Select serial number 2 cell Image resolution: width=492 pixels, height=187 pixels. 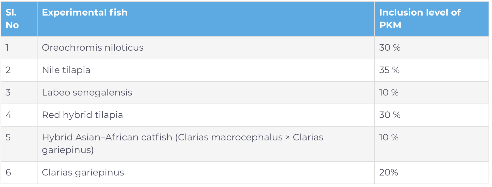(x=8, y=70)
